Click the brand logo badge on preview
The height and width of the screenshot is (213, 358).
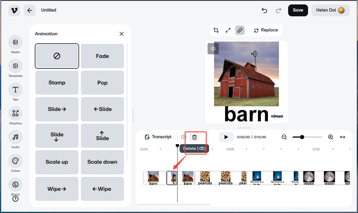213,49
